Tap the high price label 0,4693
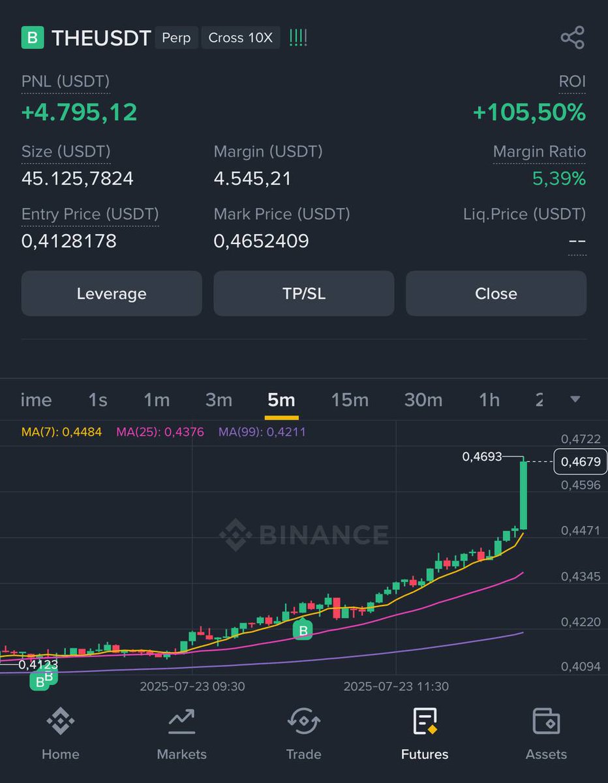 pos(482,457)
